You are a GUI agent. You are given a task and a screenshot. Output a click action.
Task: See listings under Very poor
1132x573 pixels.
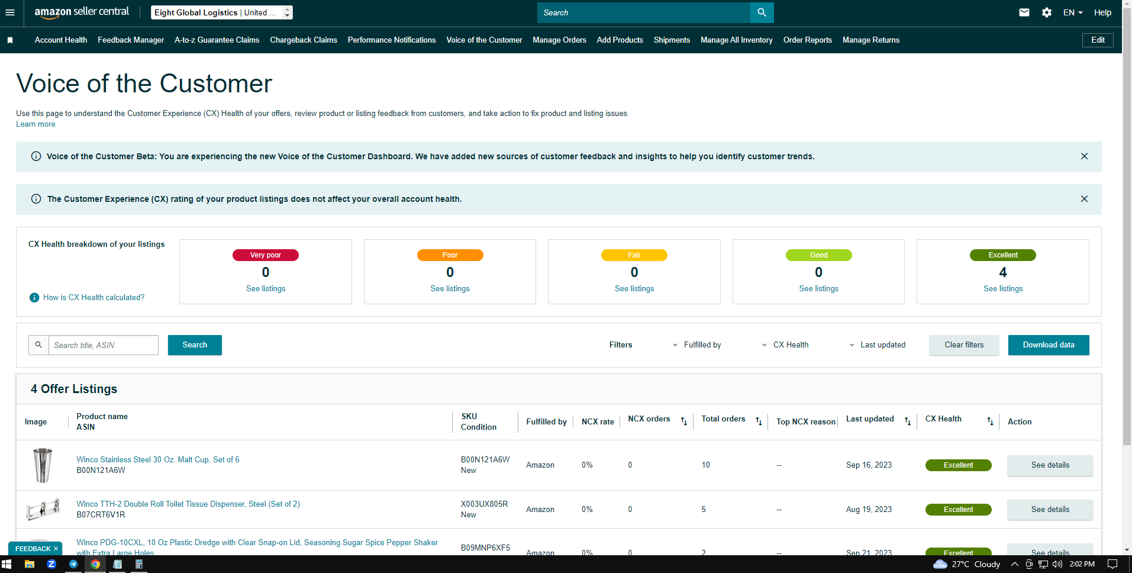[x=266, y=289]
